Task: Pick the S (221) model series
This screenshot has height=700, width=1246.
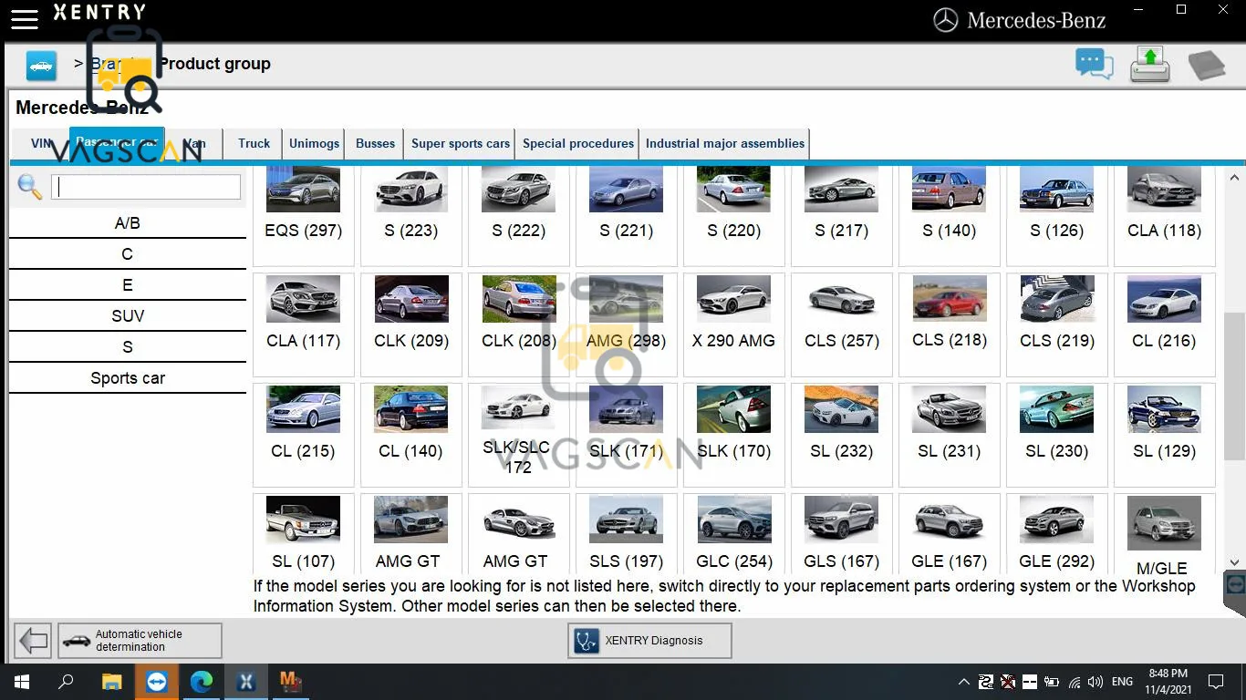Action: coord(627,215)
